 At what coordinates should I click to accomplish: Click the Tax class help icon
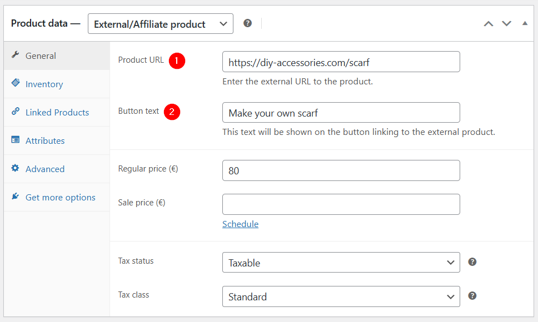tap(472, 295)
